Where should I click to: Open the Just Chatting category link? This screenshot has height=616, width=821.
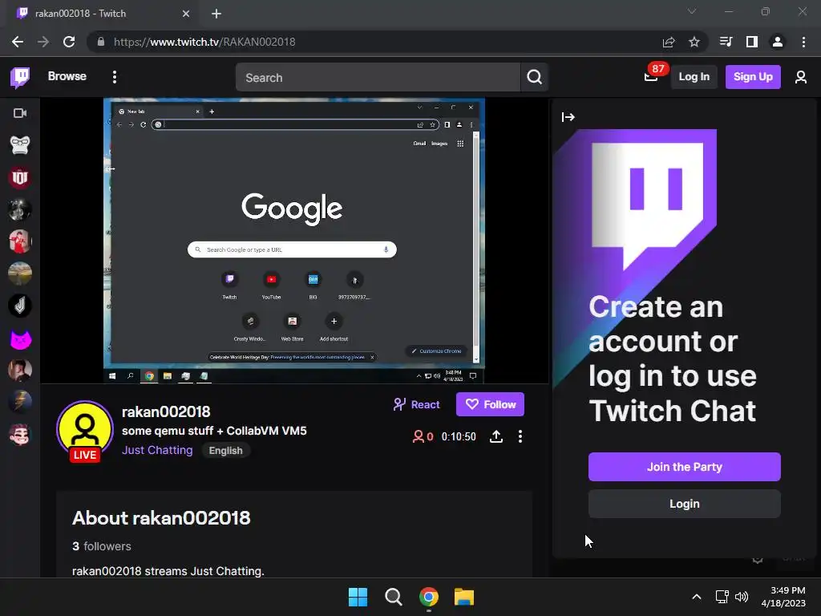click(157, 451)
